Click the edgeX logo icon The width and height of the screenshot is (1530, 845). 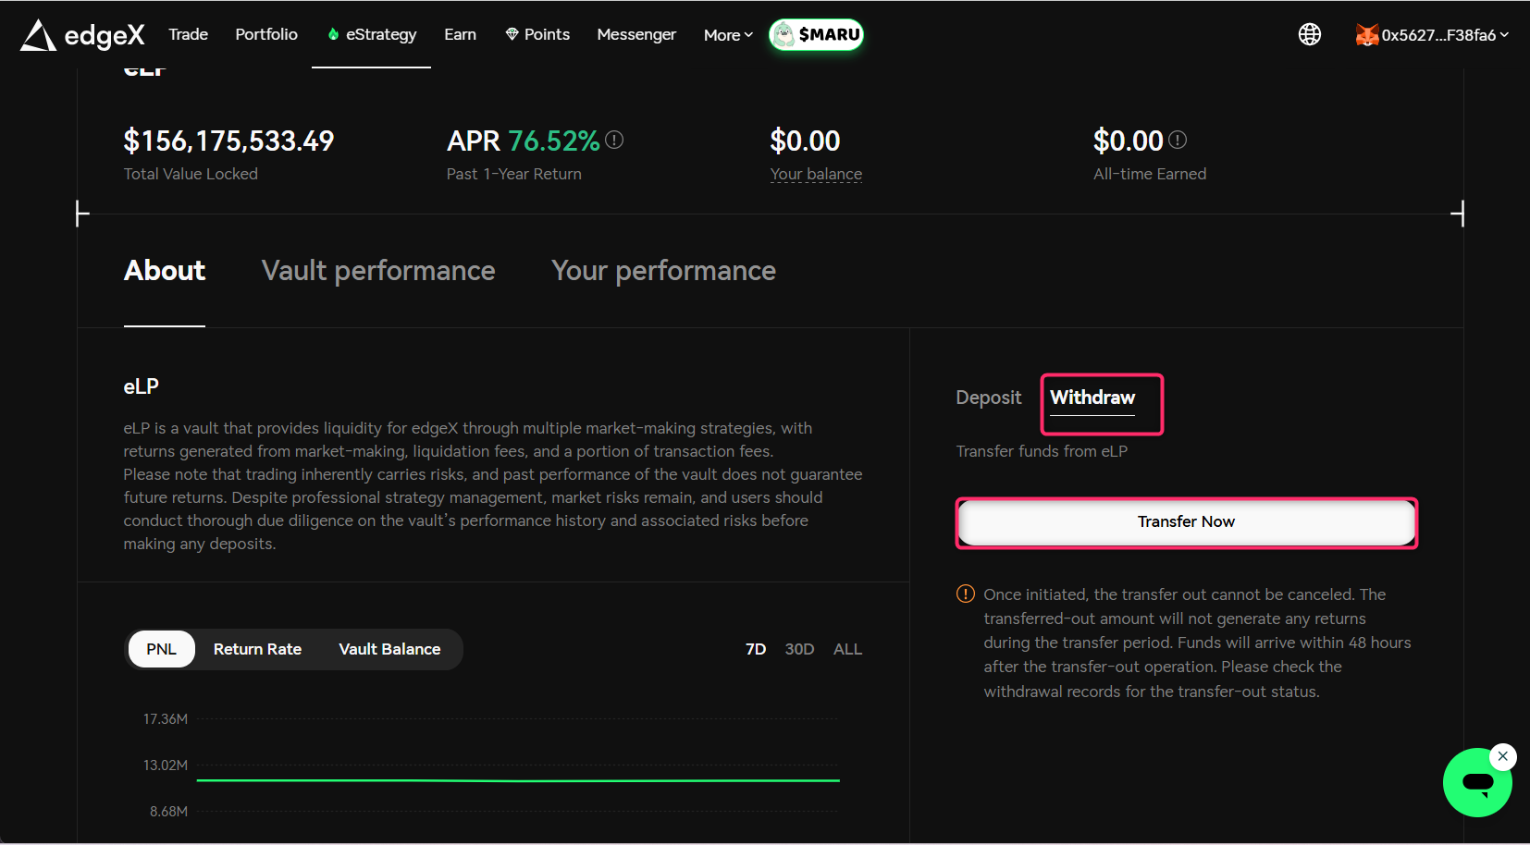38,35
